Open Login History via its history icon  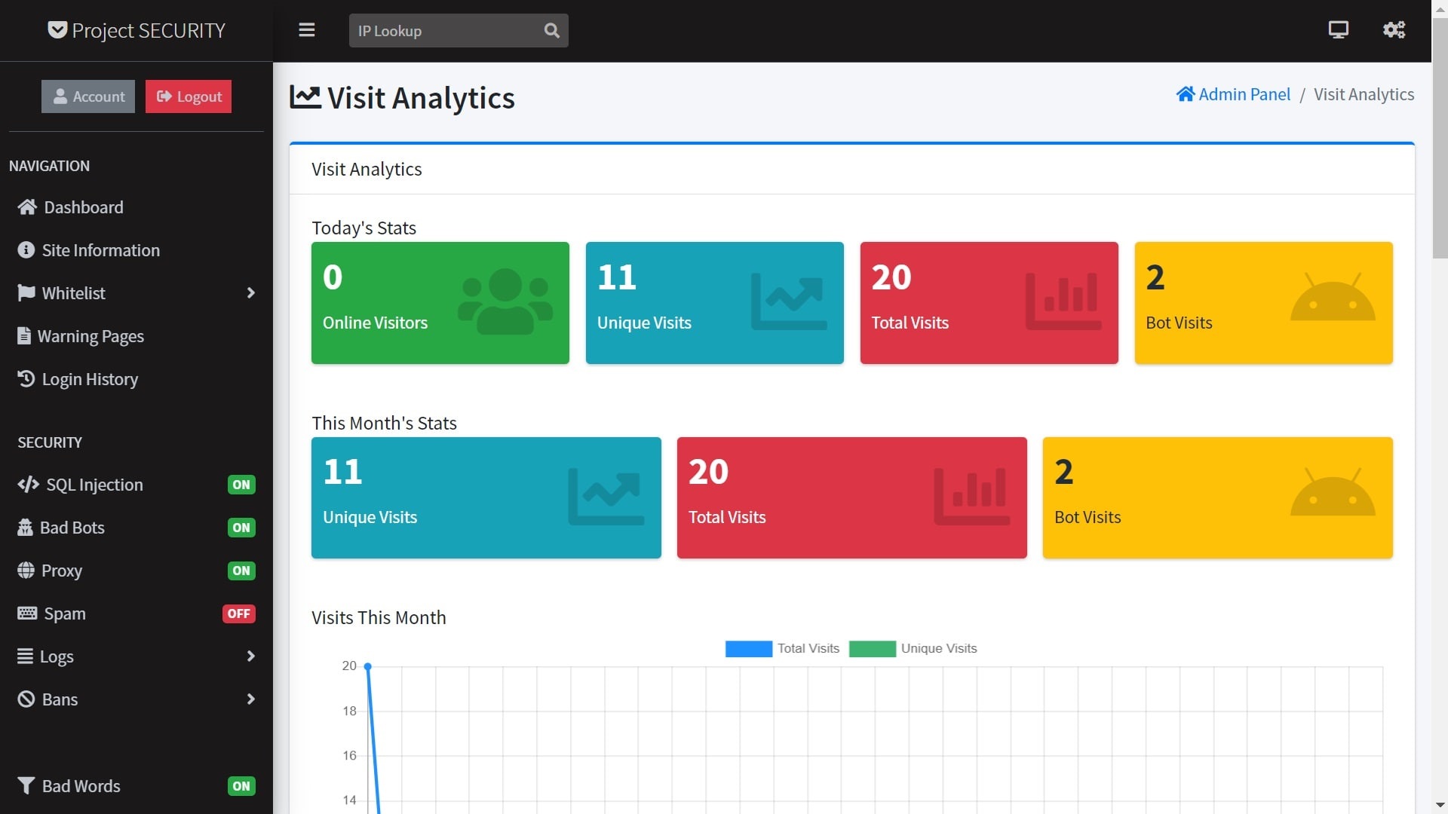[x=25, y=379]
